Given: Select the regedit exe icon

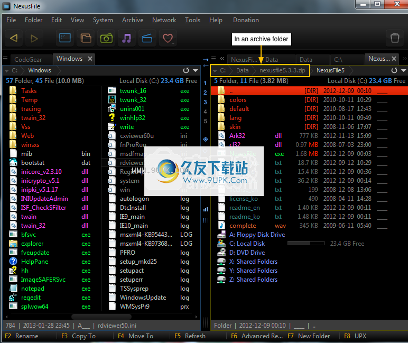Looking at the screenshot, I should [13, 297].
